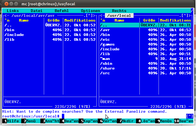Image resolution: width=196 pixels, height=126 pixels.
Task: Click F3 Ans~ht view button
Action: (50, 121)
